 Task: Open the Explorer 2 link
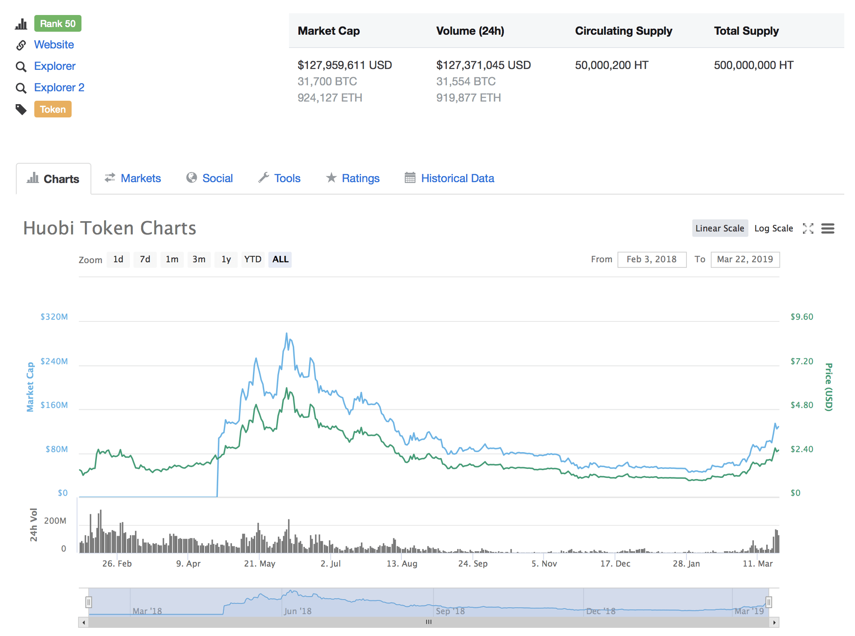pyautogui.click(x=59, y=87)
